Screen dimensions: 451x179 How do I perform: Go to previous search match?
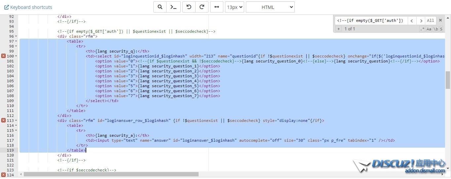pos(412,20)
